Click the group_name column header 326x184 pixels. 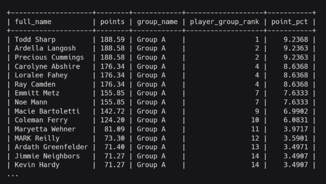click(157, 22)
